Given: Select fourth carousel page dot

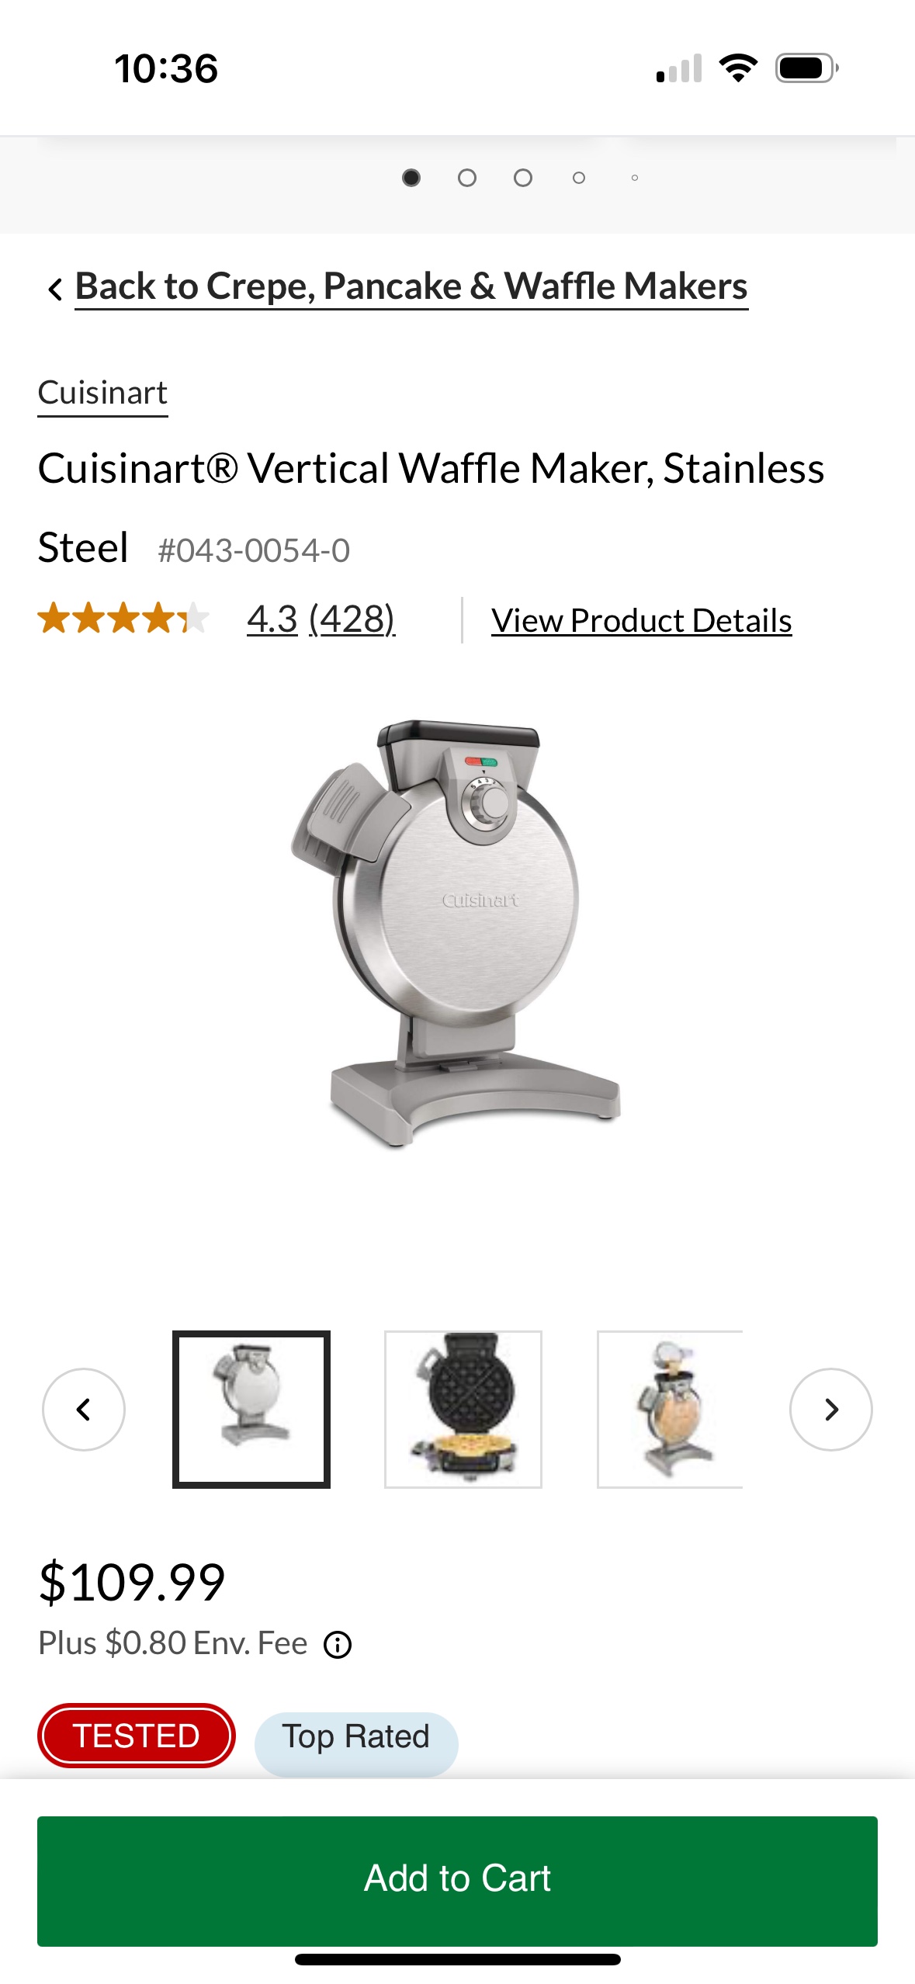Looking at the screenshot, I should (x=579, y=178).
